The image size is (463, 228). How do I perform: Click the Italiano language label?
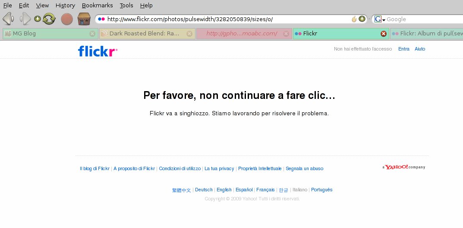300,190
